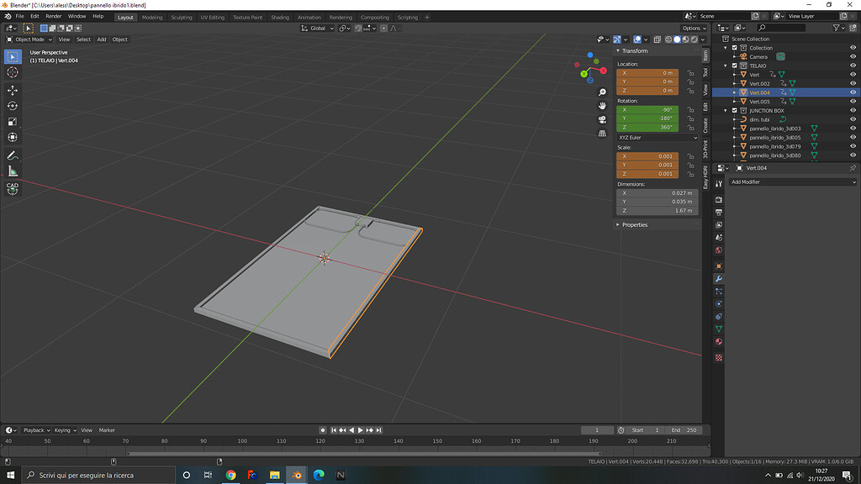
Task: Activate the Measure tool
Action: click(x=12, y=171)
